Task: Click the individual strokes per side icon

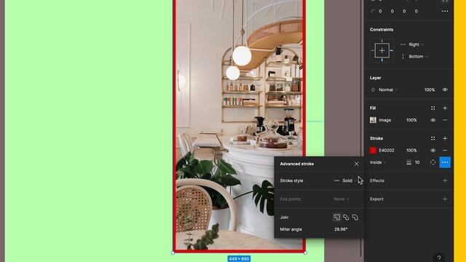Action: tap(433, 162)
